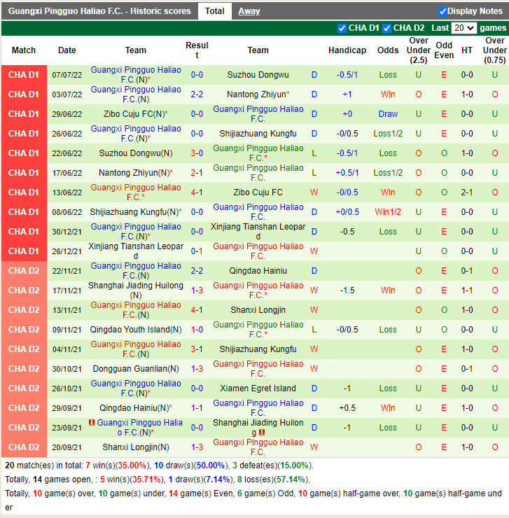Select Shijiazhuang Kungfu in the 26/06/22 row
Viewport: 509px width, 518px height.
(258, 134)
